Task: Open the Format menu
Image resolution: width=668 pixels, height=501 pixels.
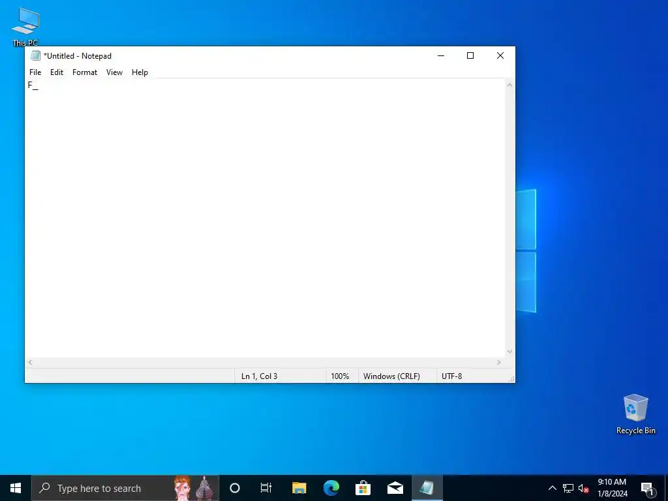Action: coord(85,72)
